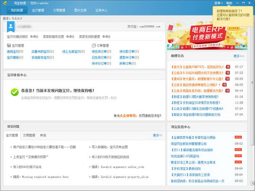Open the 帮助 dropdown menu
Viewport: 255px width, 191px height.
pyautogui.click(x=230, y=3)
